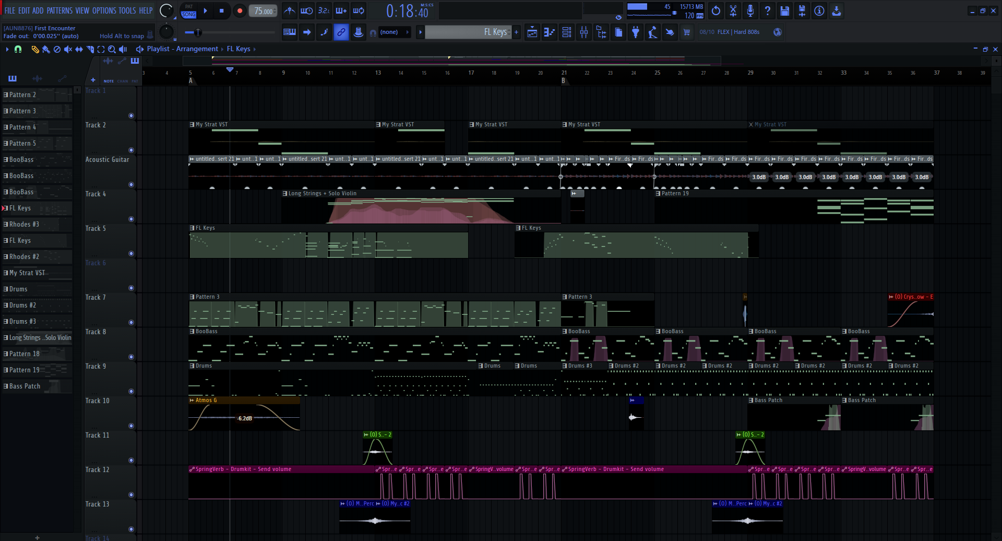Open the PATTERNS menu
Viewport: 1002px width, 541px height.
[59, 10]
